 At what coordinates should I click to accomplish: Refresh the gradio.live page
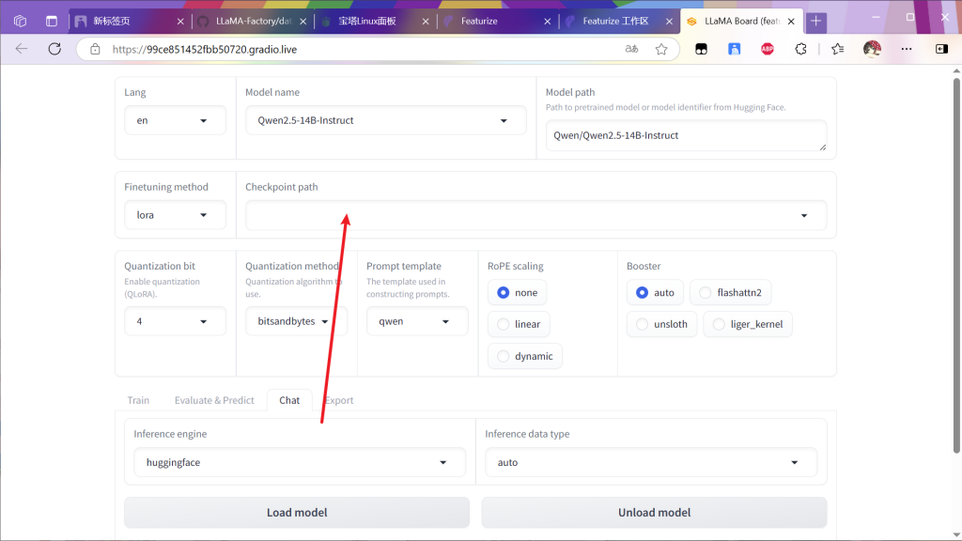[54, 49]
